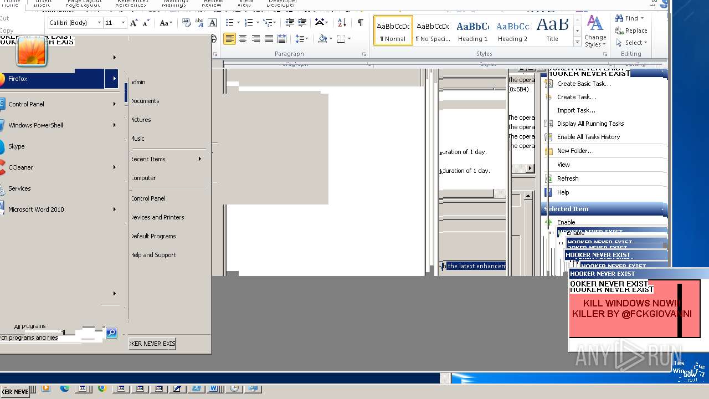The height and width of the screenshot is (399, 709).
Task: Click the Start menu user account picture
Action: [32, 52]
